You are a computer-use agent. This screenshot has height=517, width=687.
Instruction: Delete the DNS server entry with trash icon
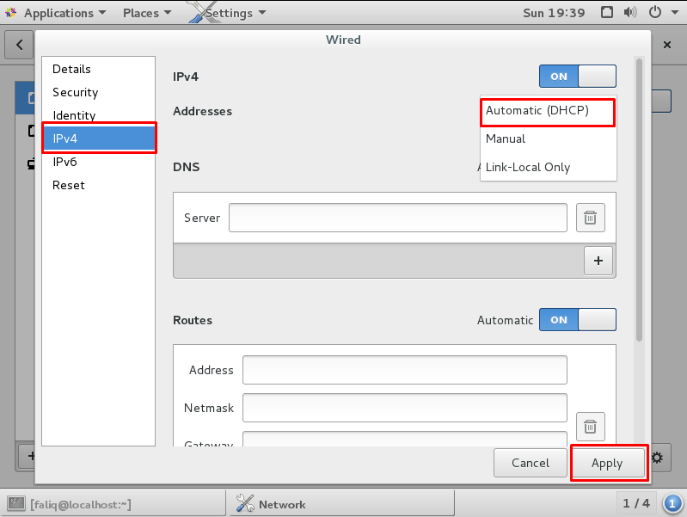[590, 218]
